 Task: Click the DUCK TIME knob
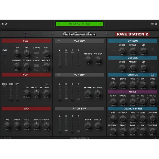(152, 131)
